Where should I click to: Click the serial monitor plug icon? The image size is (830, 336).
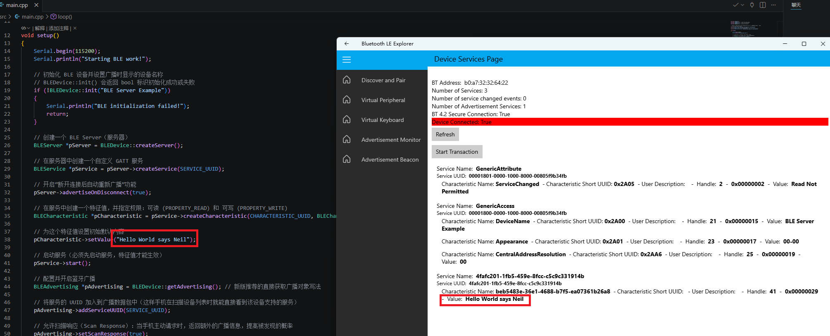pos(752,5)
